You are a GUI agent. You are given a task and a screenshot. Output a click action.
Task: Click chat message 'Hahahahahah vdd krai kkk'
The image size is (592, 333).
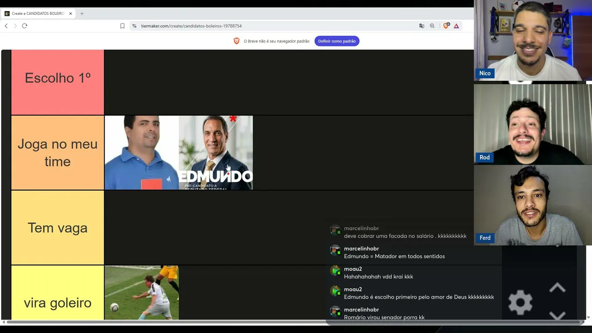378,277
